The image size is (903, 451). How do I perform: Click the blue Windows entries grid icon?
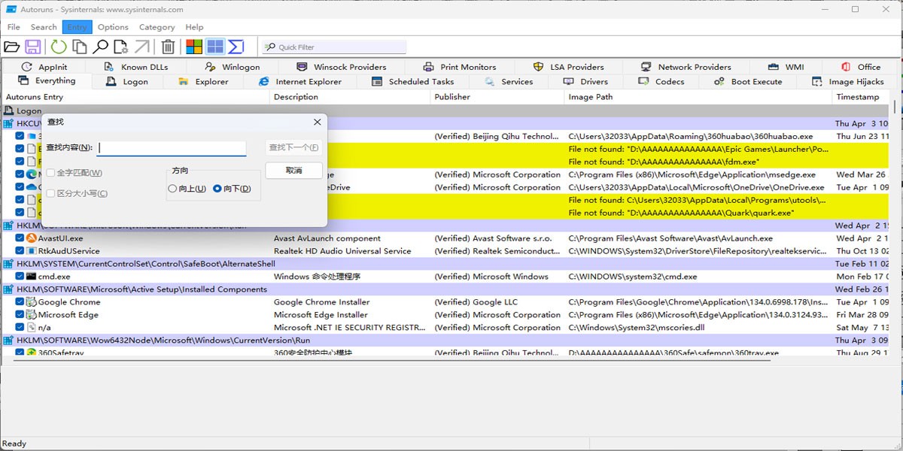tap(215, 47)
